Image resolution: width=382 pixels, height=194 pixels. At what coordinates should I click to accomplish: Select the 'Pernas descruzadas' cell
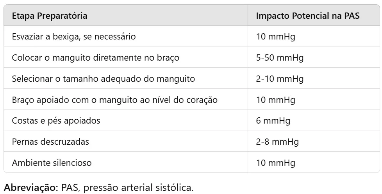click(x=50, y=142)
